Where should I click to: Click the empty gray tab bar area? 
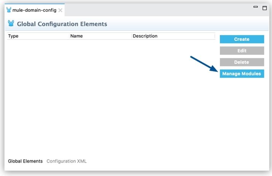pyautogui.click(x=158, y=10)
